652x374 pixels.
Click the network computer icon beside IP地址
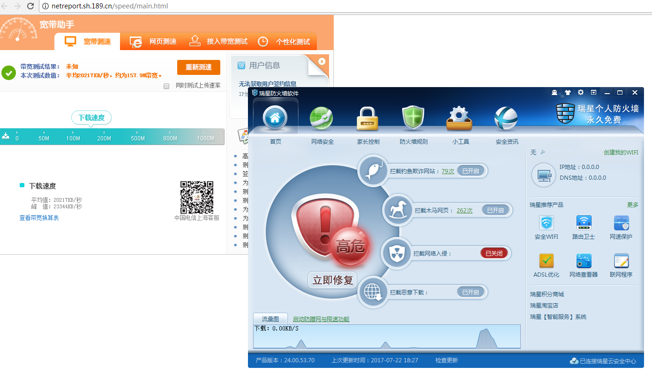tap(544, 175)
